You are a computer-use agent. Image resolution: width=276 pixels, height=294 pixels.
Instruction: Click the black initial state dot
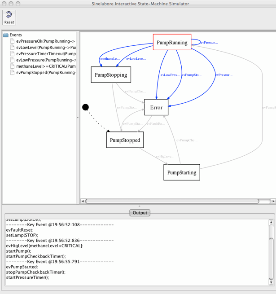[86, 107]
